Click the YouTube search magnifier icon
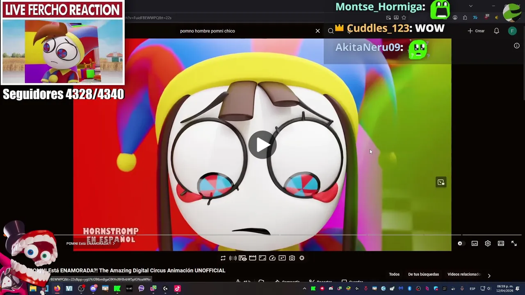This screenshot has height=295, width=525. [331, 31]
